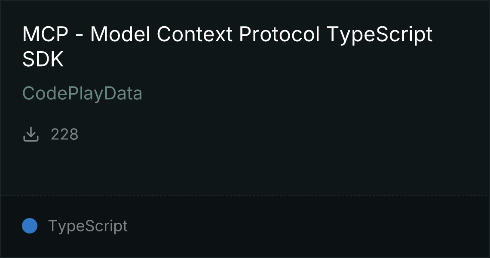Viewport: 490px width, 258px height.
Task: Visit the CodePlayData author profile
Action: [82, 93]
